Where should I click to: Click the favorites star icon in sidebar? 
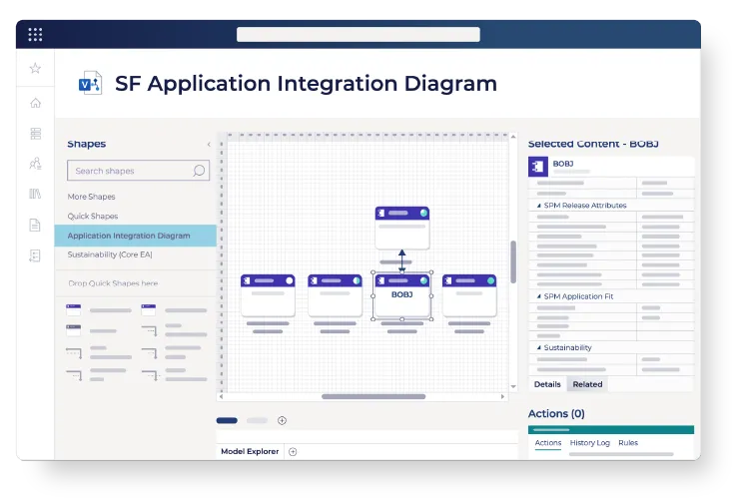click(x=35, y=69)
